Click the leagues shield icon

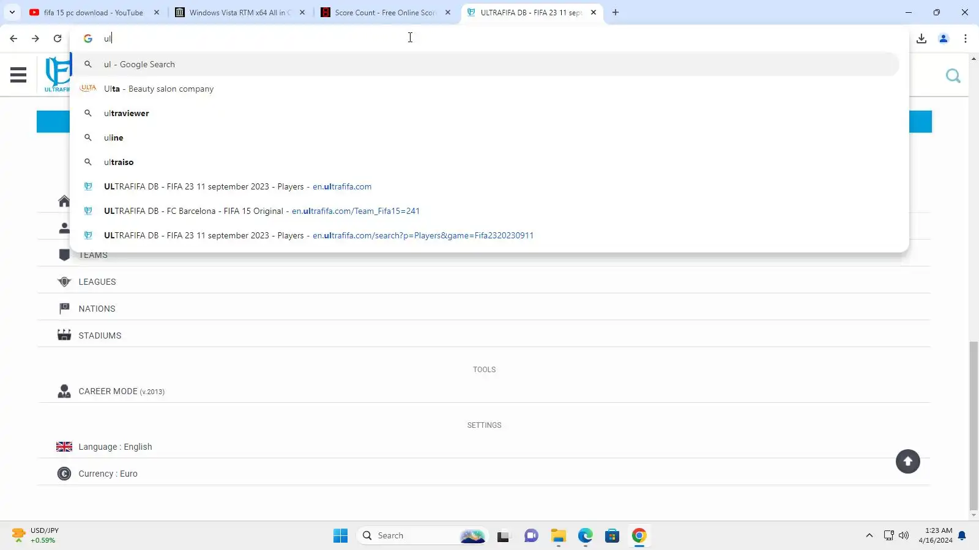(64, 282)
